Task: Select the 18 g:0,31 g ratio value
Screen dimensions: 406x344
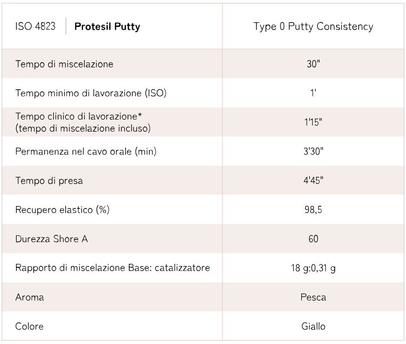Action: point(313,268)
